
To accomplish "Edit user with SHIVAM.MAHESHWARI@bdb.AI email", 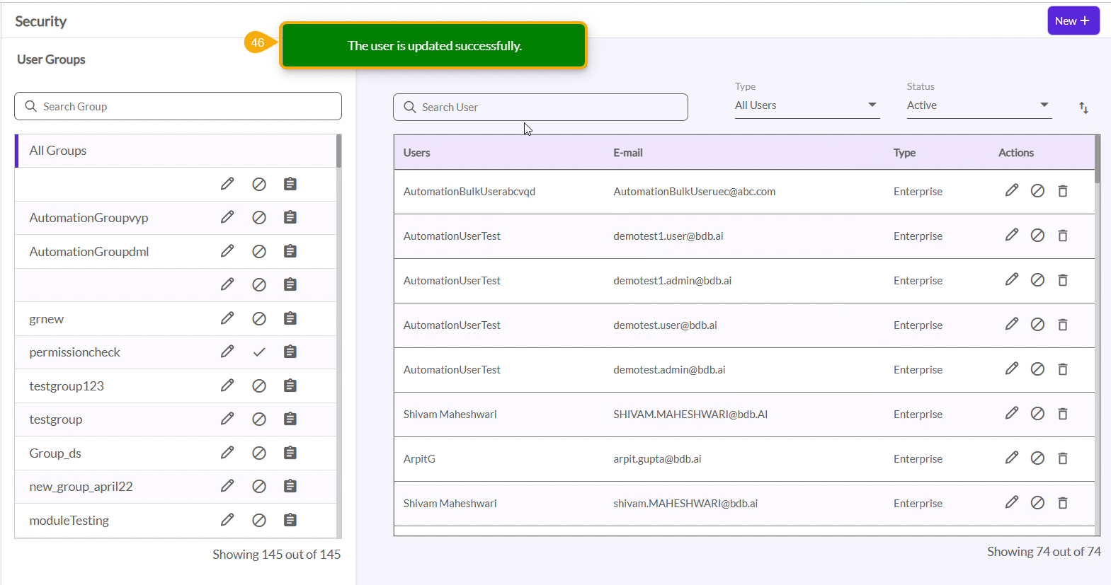I will tap(1011, 414).
